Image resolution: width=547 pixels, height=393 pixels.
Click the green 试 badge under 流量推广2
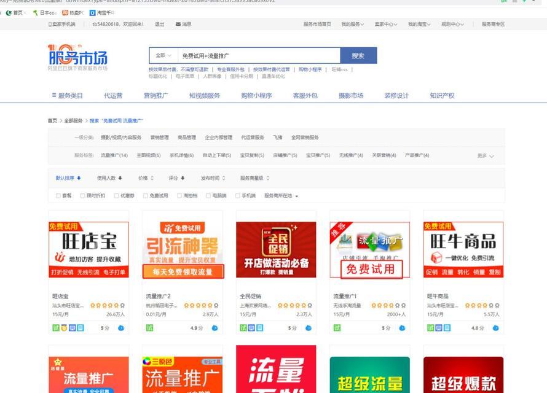(x=150, y=328)
